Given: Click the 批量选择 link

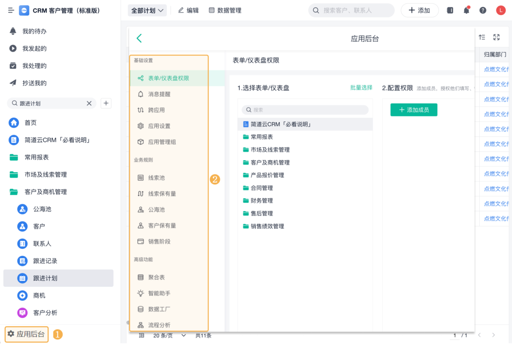Looking at the screenshot, I should (361, 88).
